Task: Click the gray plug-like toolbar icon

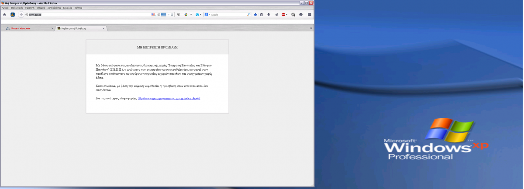Action: click(x=179, y=14)
